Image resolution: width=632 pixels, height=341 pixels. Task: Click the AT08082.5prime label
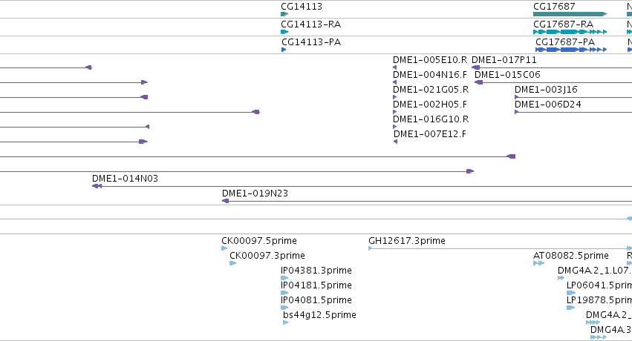571,255
